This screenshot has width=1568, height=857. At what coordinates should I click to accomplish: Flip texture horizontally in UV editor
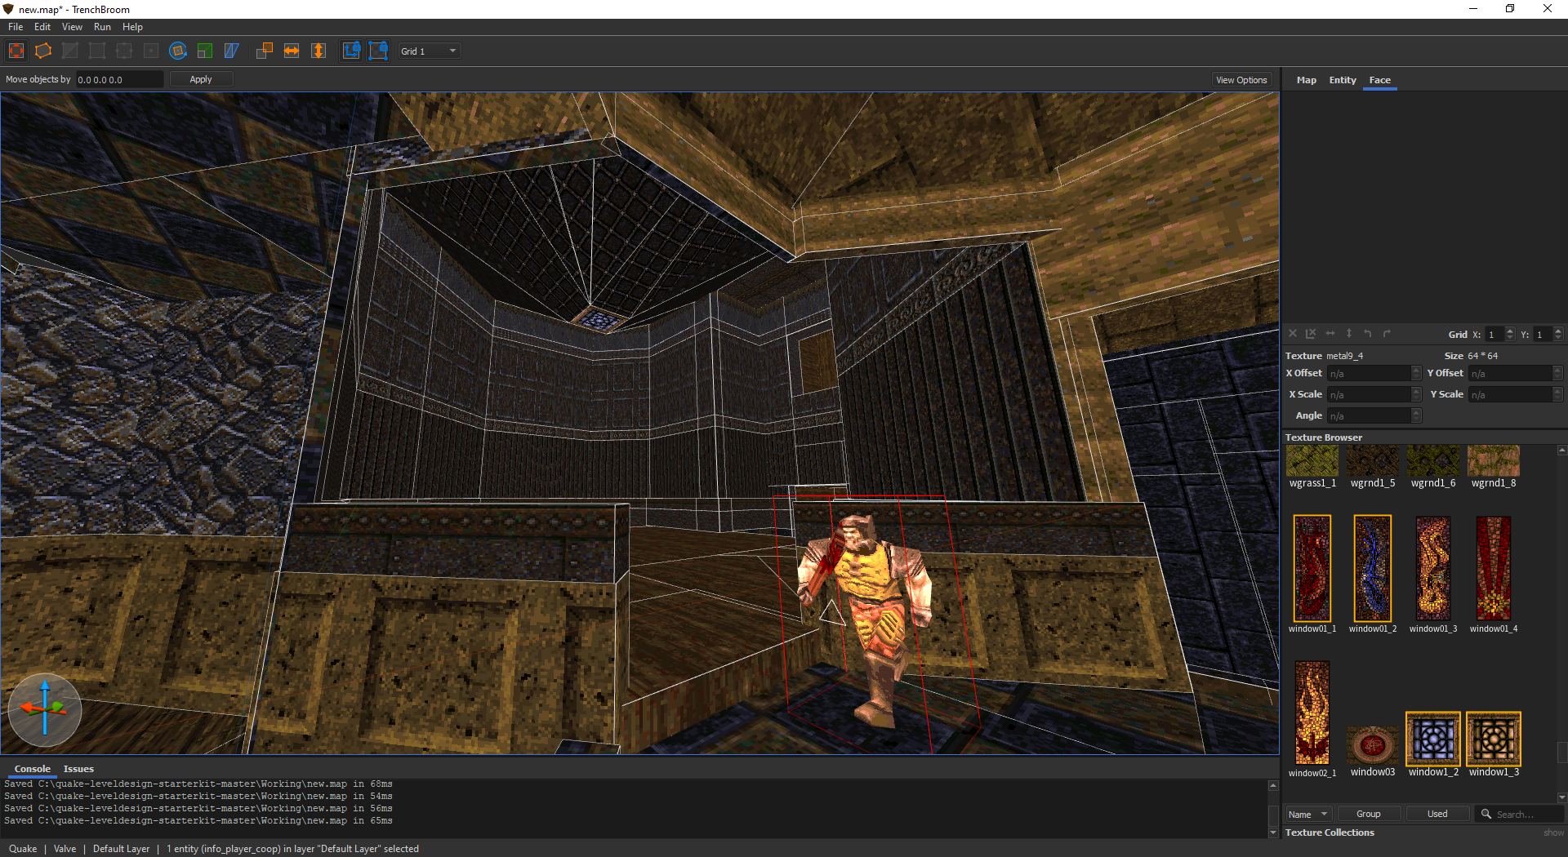(x=1330, y=334)
